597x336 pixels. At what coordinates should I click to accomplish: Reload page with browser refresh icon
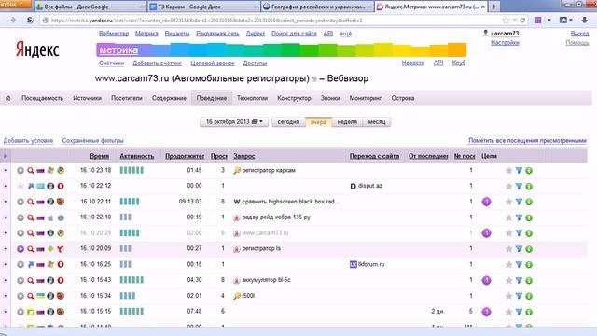(522, 21)
